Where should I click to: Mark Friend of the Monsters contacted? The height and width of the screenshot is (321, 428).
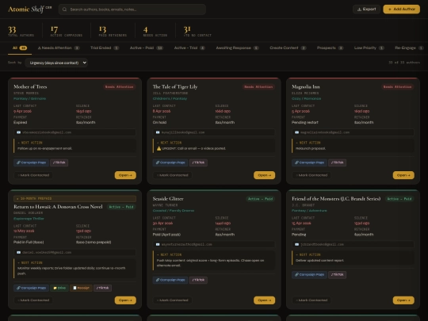311,300
